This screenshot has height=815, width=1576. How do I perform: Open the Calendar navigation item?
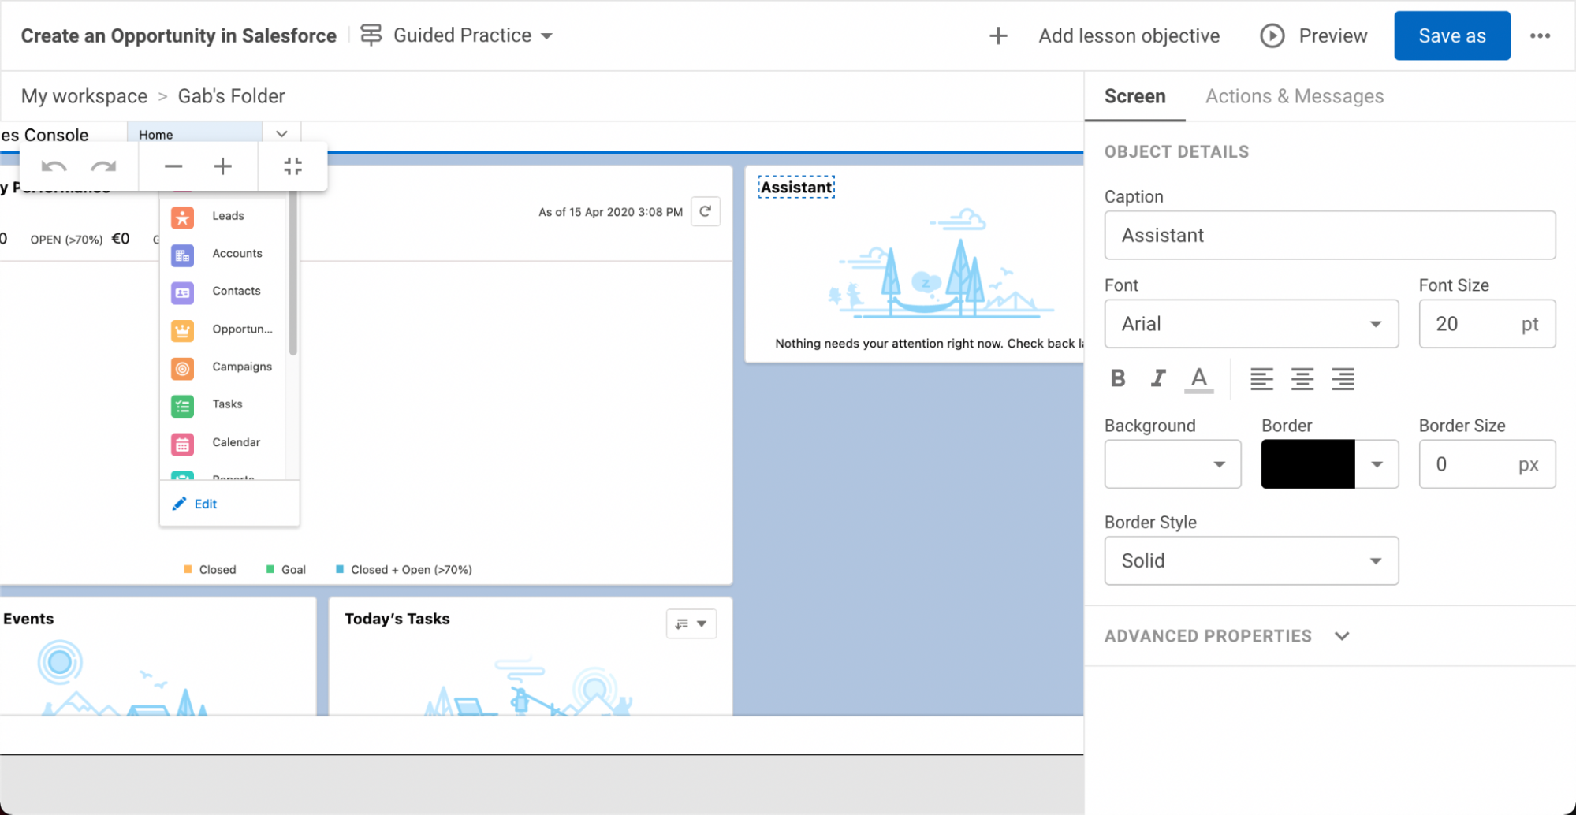(182, 443)
